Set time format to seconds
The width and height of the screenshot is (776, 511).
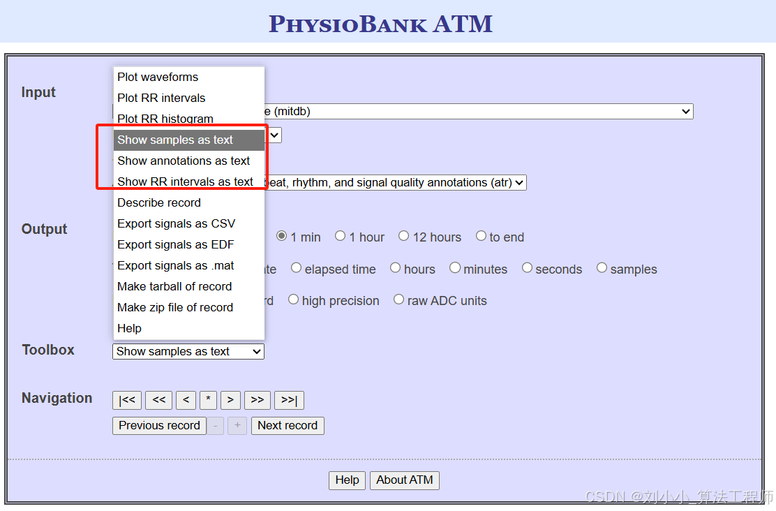point(527,268)
